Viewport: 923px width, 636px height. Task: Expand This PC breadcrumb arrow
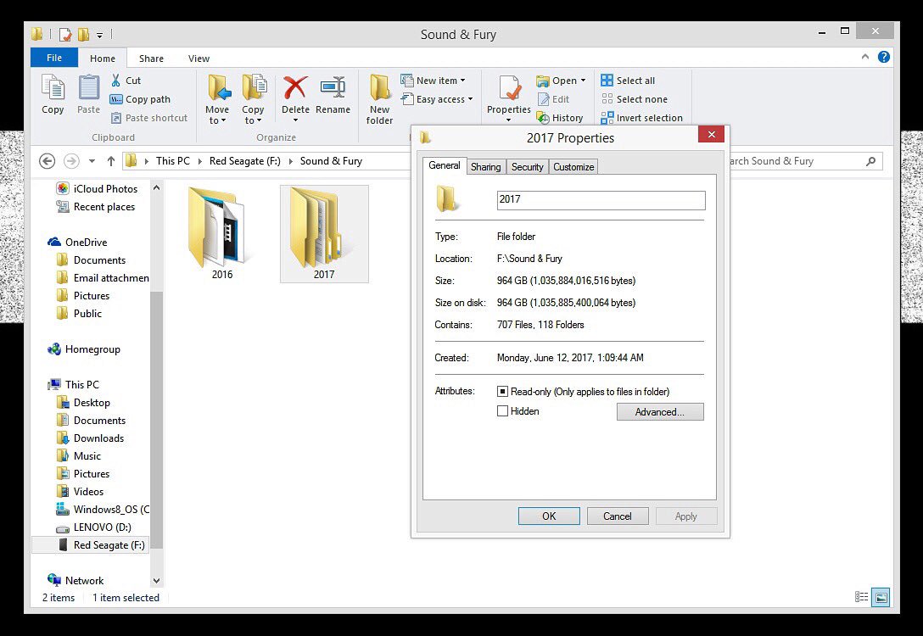click(x=200, y=160)
